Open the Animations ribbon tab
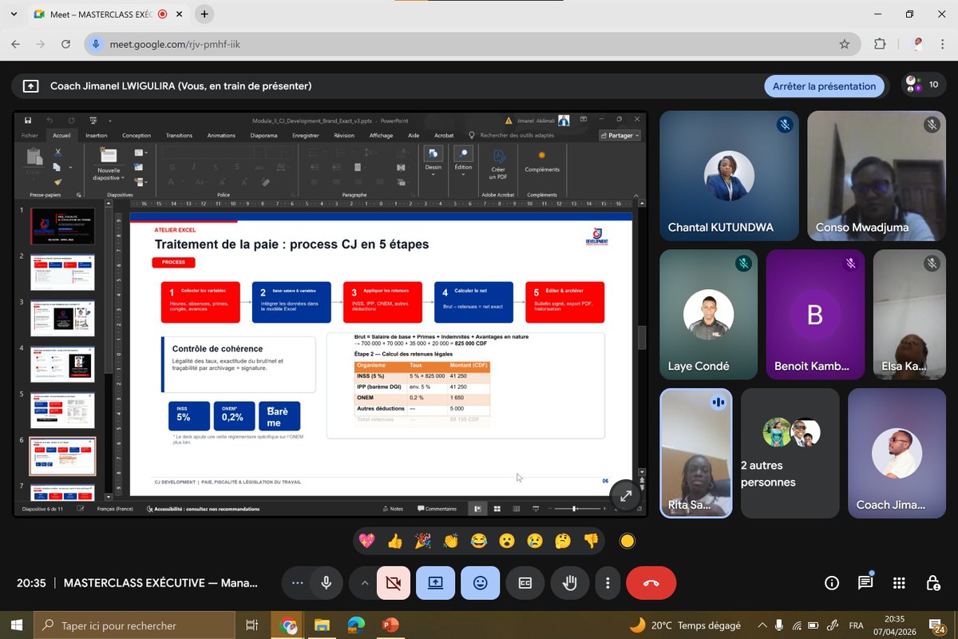958x639 pixels. click(221, 135)
